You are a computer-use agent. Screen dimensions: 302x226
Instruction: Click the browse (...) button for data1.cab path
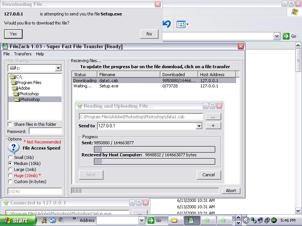click(x=213, y=117)
